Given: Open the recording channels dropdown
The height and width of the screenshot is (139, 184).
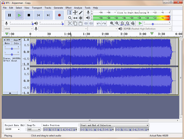Looking at the screenshot, I should (x=103, y=29).
